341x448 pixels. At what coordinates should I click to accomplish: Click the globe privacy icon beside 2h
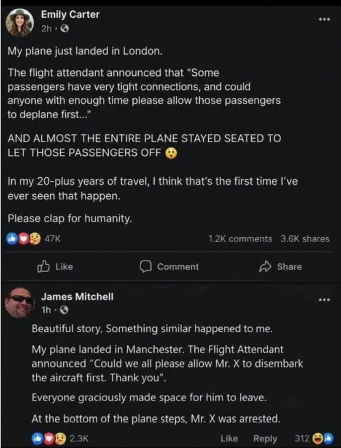65,28
